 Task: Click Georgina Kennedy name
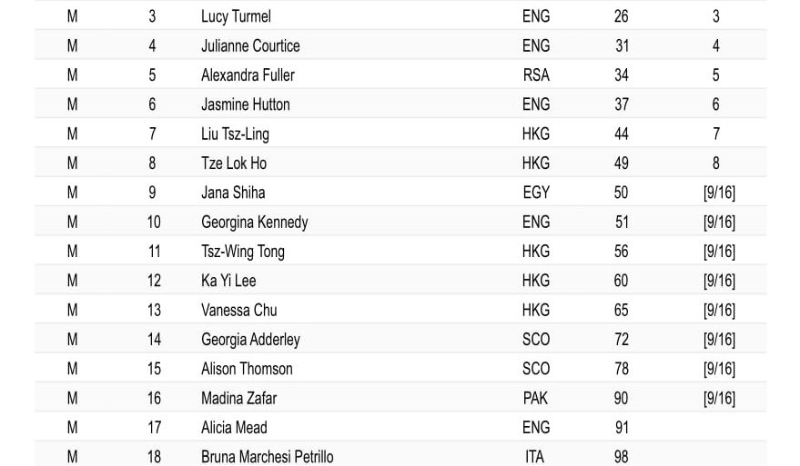point(254,222)
